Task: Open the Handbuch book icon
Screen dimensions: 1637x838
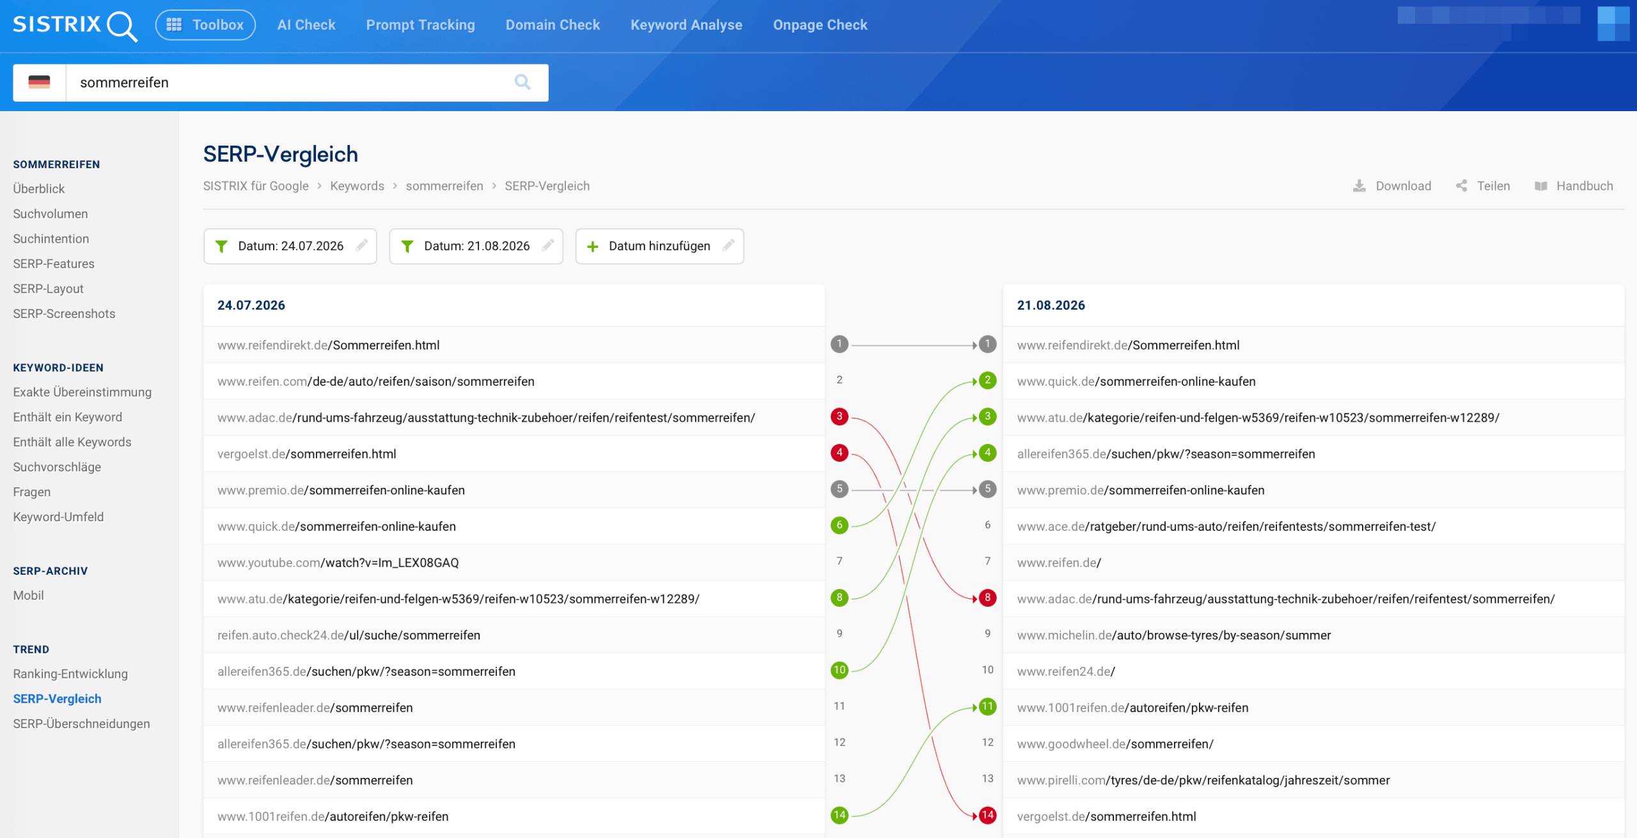Action: click(x=1541, y=186)
